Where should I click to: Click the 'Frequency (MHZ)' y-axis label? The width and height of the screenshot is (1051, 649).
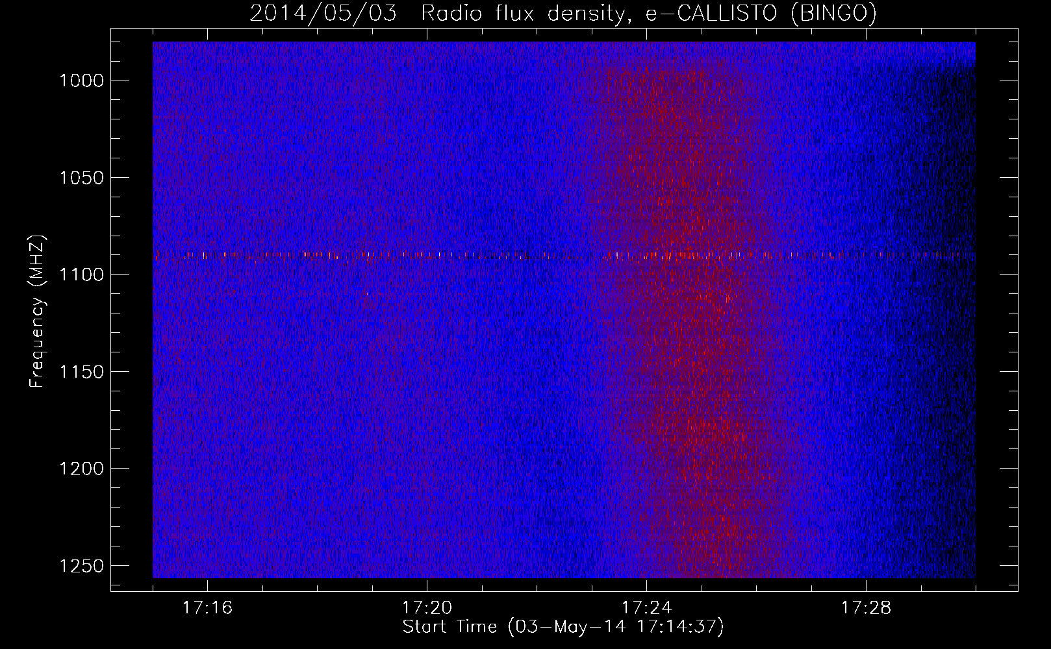38,312
